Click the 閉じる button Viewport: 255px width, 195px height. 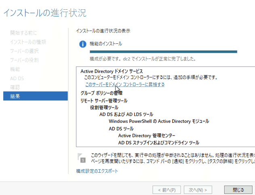coord(238,190)
